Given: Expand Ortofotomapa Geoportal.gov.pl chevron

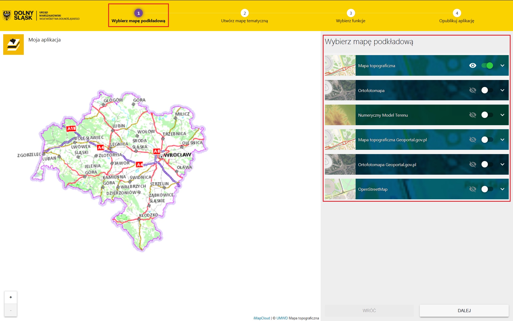Looking at the screenshot, I should (x=502, y=165).
